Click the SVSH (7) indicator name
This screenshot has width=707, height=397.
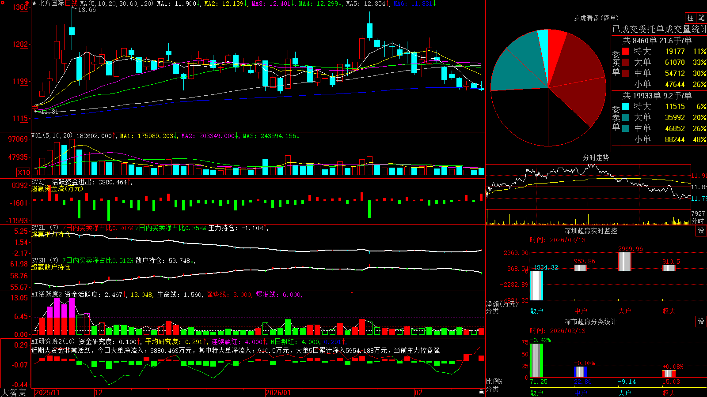tap(45, 261)
